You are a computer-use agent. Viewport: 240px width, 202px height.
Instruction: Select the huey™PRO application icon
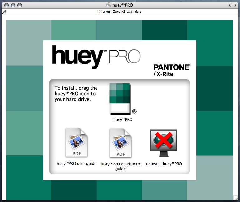tap(120, 99)
